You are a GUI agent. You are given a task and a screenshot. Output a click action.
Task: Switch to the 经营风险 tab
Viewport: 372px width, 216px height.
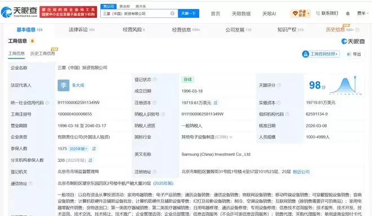pos(134,30)
